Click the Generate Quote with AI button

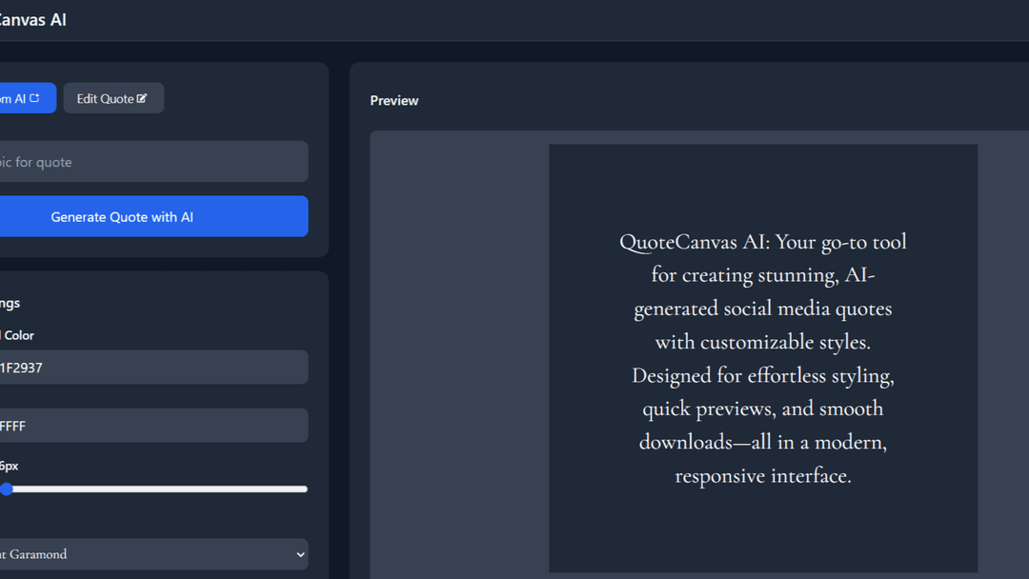[x=153, y=216]
